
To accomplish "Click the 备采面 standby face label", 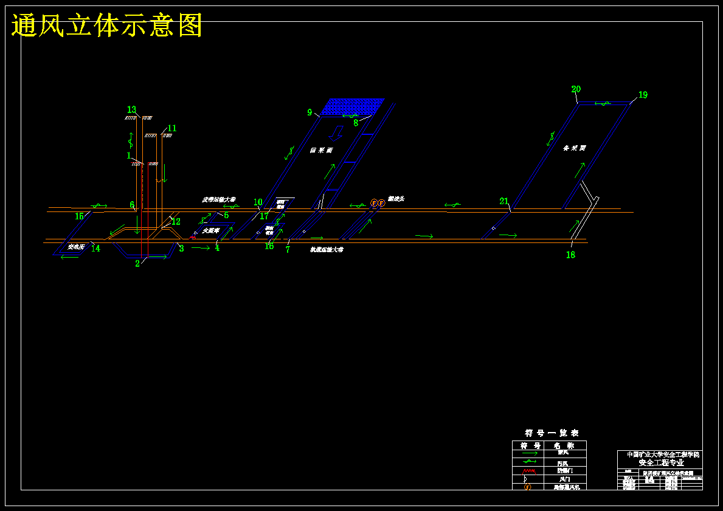I will [x=574, y=148].
